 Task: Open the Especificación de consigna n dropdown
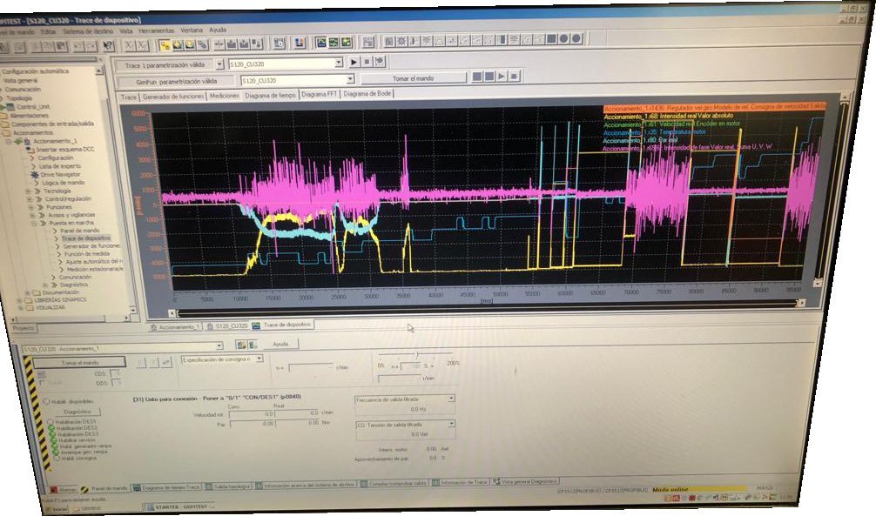[x=259, y=359]
